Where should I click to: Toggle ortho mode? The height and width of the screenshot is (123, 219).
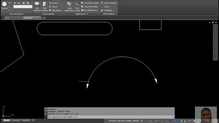click(152, 121)
